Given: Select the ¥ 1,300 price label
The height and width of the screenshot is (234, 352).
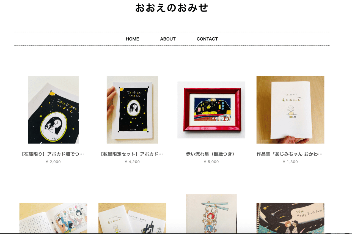Looking at the screenshot, I should coord(290,162).
